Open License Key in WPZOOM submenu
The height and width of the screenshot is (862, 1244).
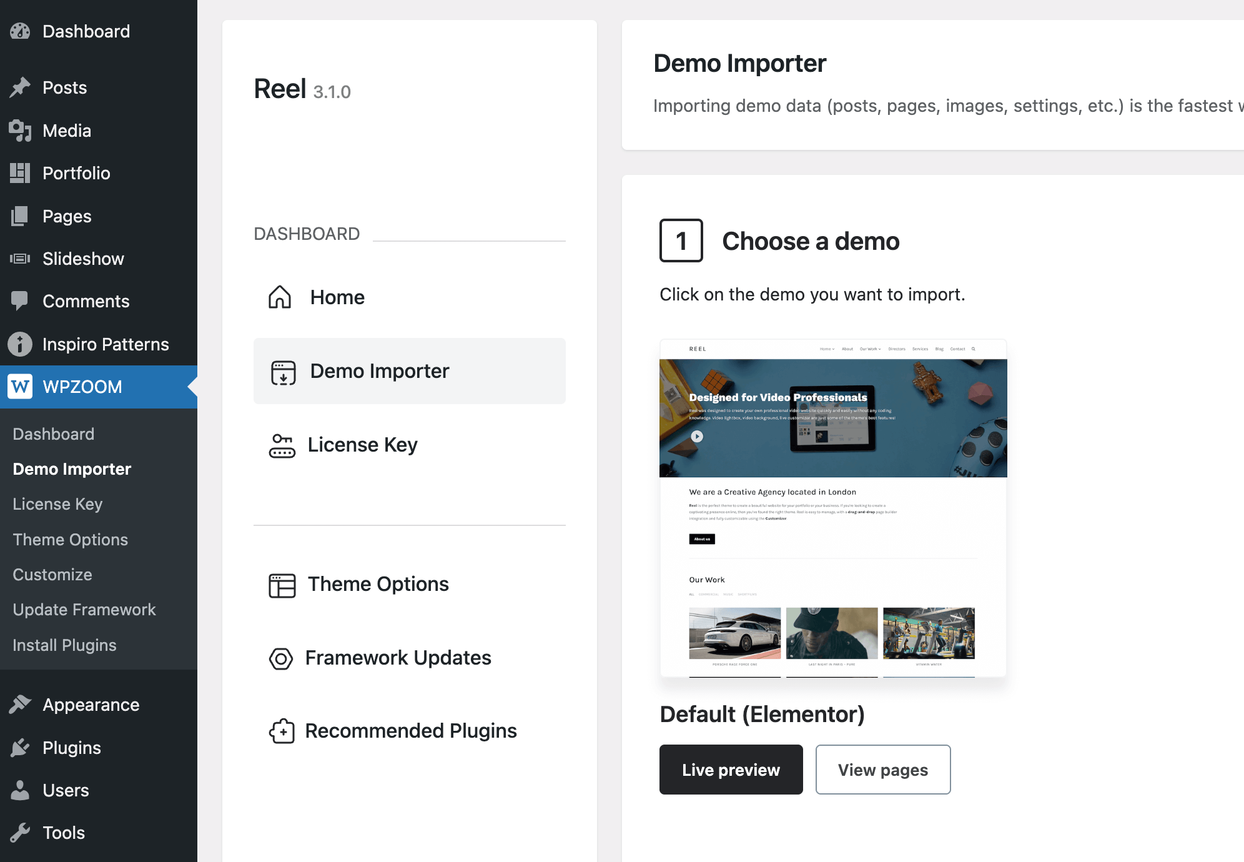click(x=57, y=504)
